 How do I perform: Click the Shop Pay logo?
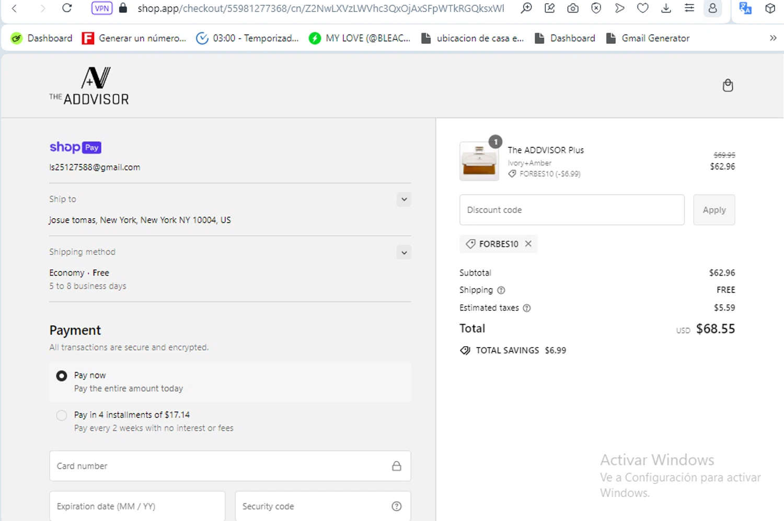pos(75,147)
